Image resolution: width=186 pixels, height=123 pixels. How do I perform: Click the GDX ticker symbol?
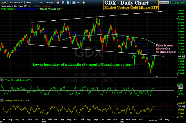point(3,3)
